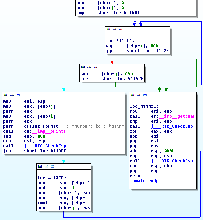Click edit pencil icon on loc_411401 block
Screen dimensions: 203x220
(x=114, y=29)
